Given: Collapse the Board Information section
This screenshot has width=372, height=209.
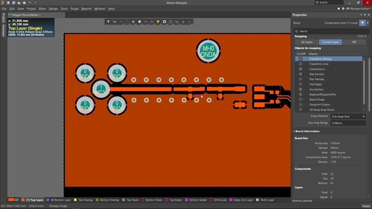Looking at the screenshot, I should pos(294,131).
